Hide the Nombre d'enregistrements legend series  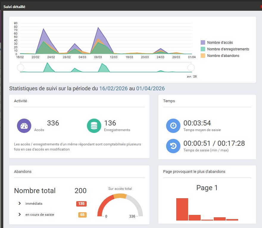click(x=228, y=49)
